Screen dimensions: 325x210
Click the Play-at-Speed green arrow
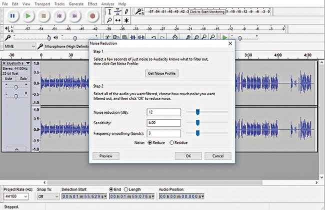pyautogui.click(x=224, y=38)
